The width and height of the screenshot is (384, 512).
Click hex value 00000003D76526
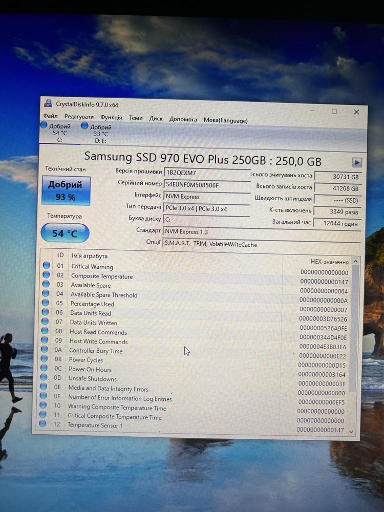(x=323, y=318)
